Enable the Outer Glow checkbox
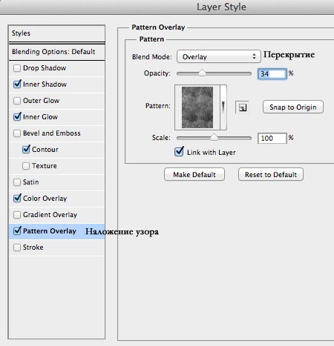 (17, 101)
